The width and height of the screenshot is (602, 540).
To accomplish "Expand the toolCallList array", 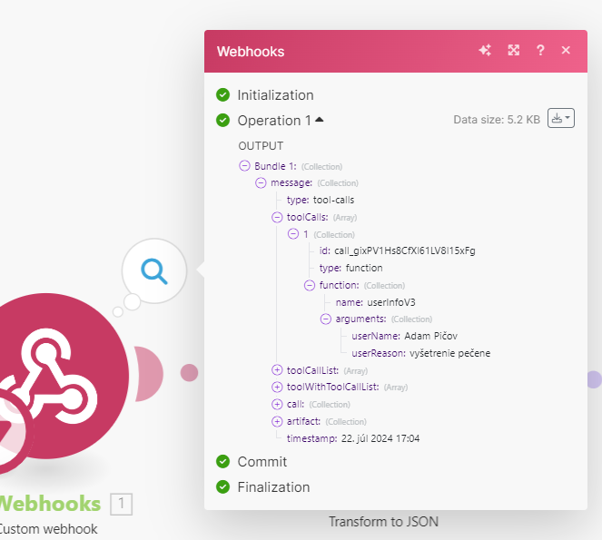I will coord(277,370).
